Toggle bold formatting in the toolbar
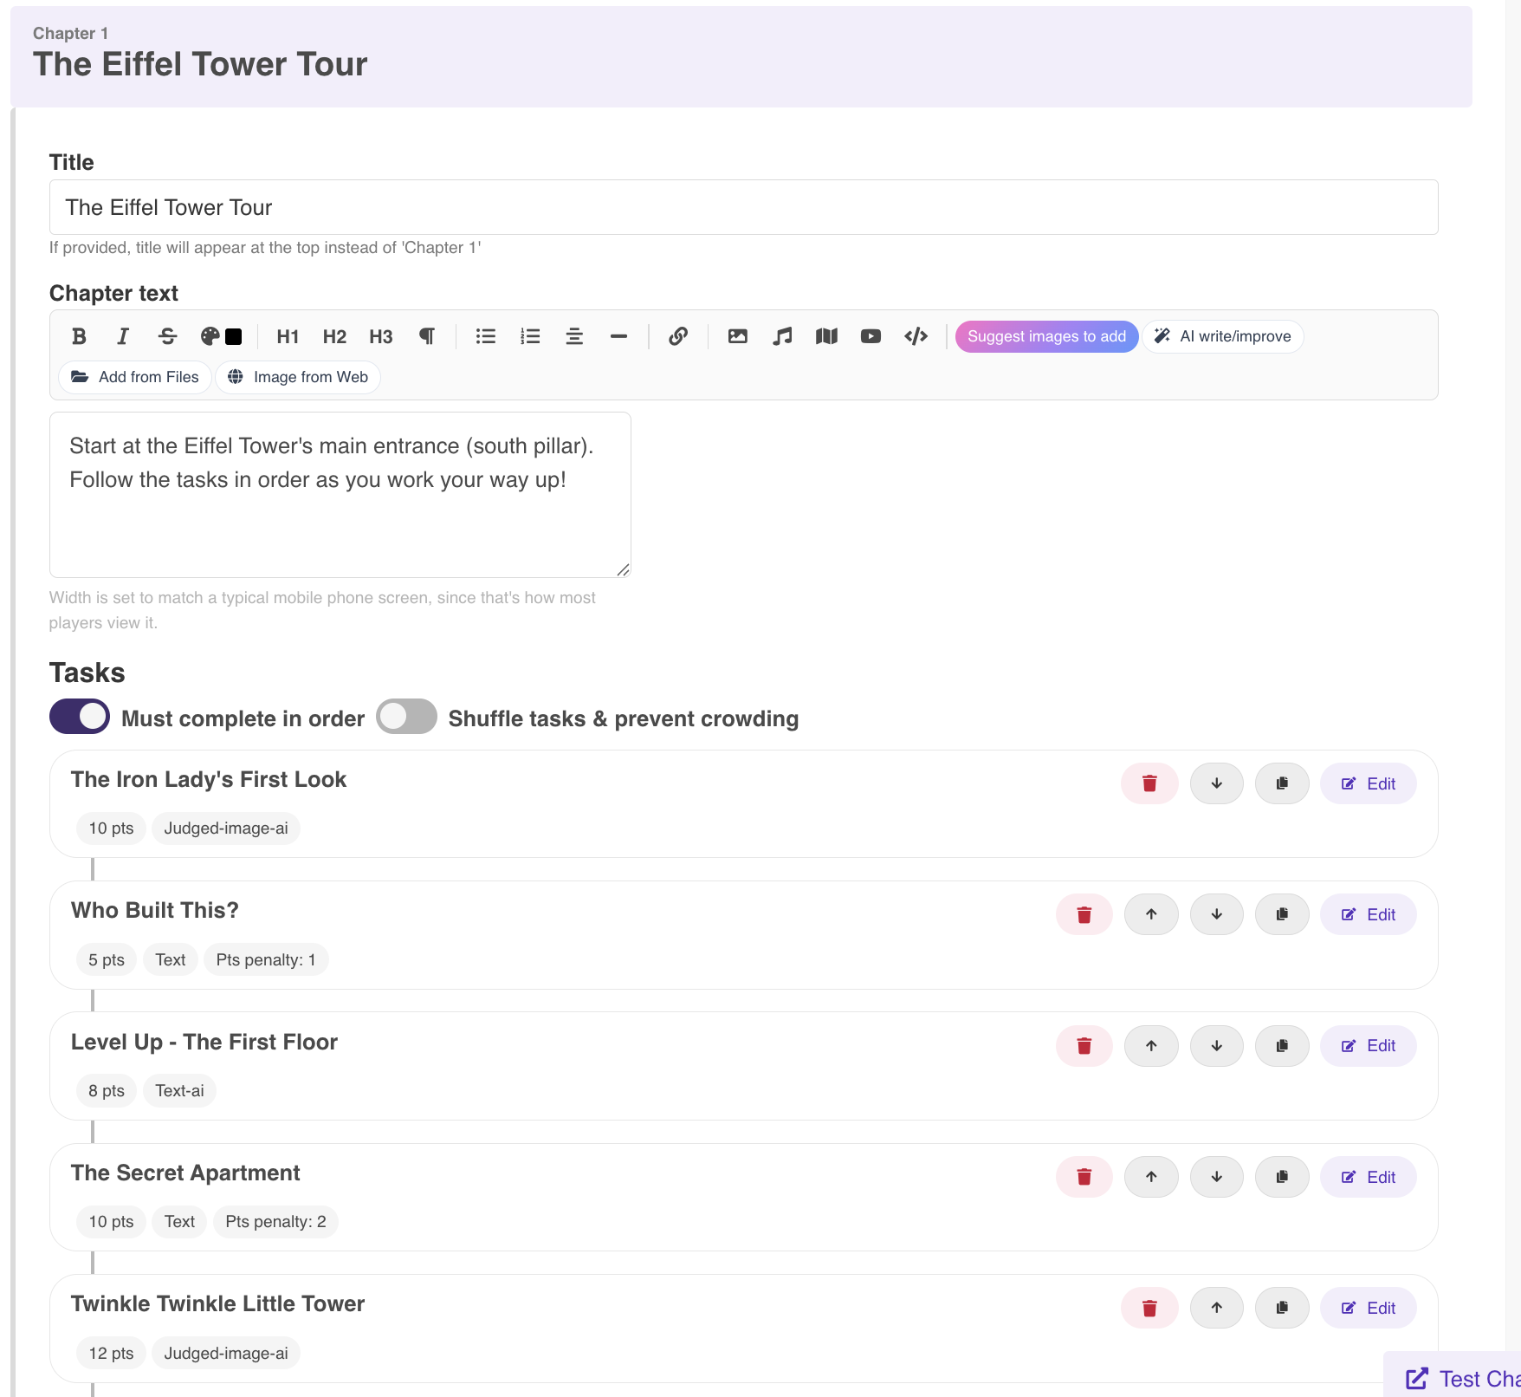Image resolution: width=1521 pixels, height=1397 pixels. [x=79, y=336]
